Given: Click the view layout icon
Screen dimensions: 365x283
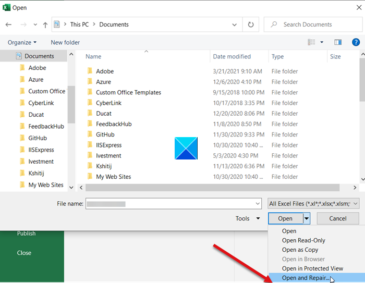Looking at the screenshot, I should tap(311, 42).
